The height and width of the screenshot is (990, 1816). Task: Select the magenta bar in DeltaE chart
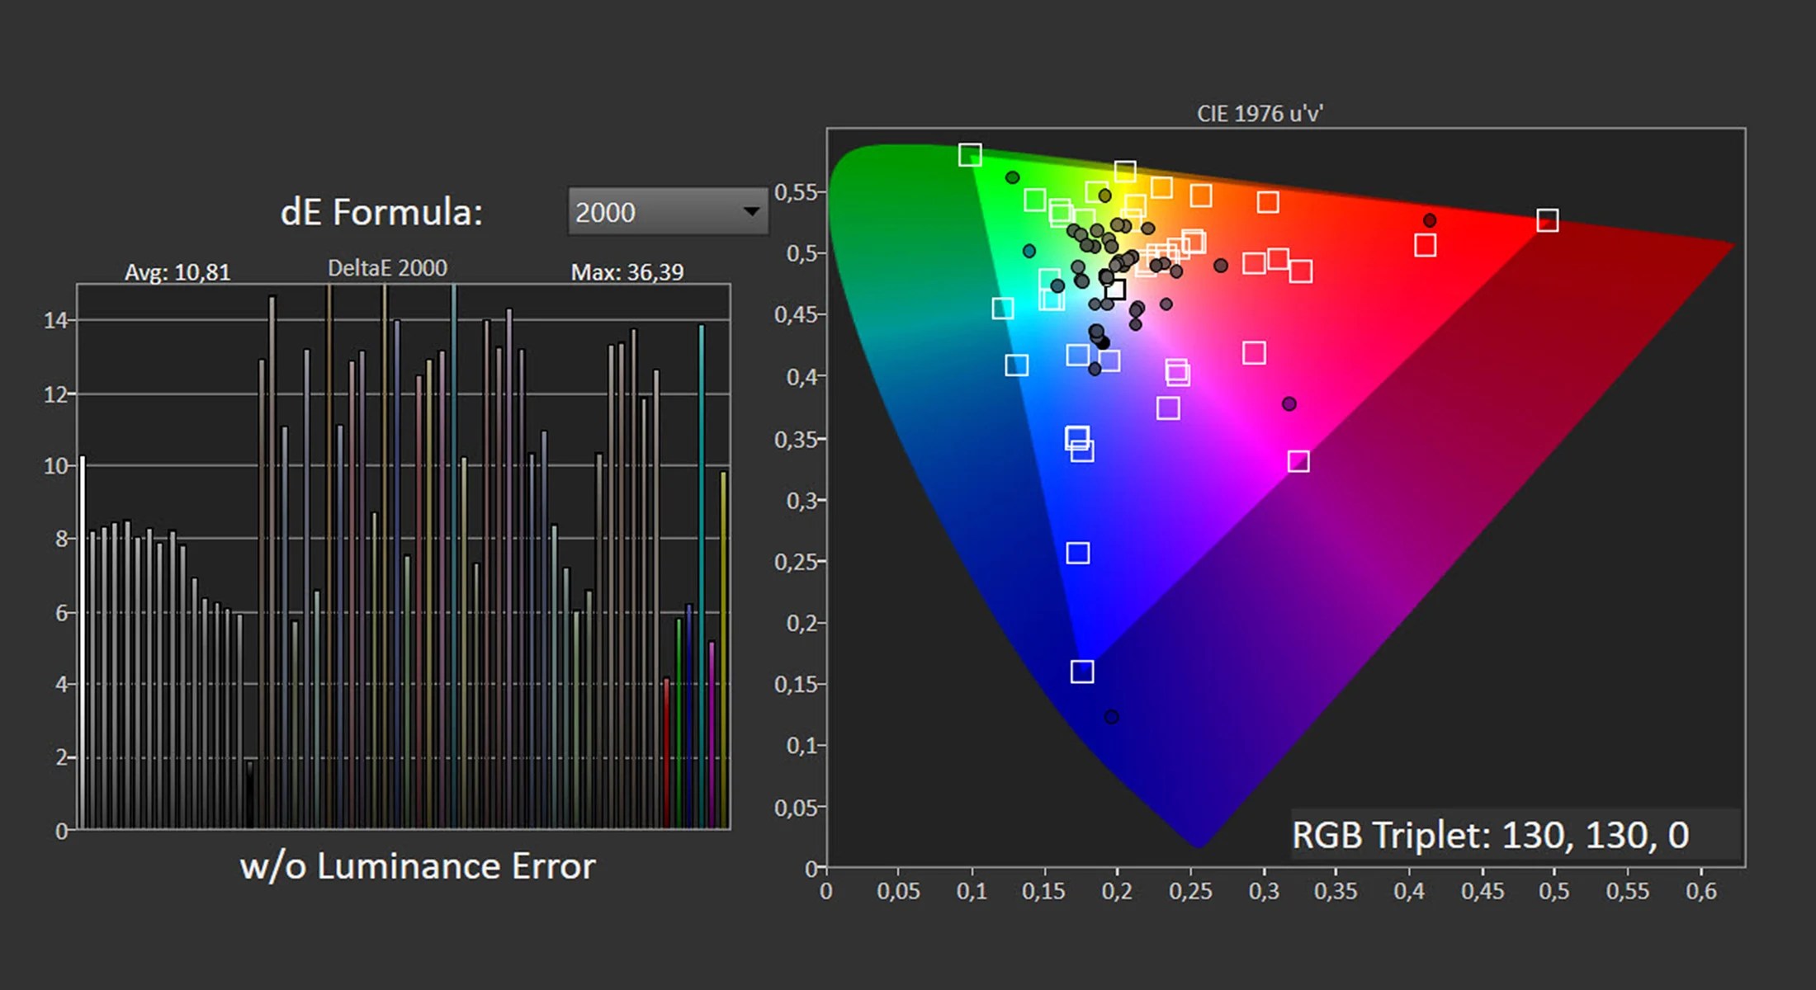pos(712,734)
